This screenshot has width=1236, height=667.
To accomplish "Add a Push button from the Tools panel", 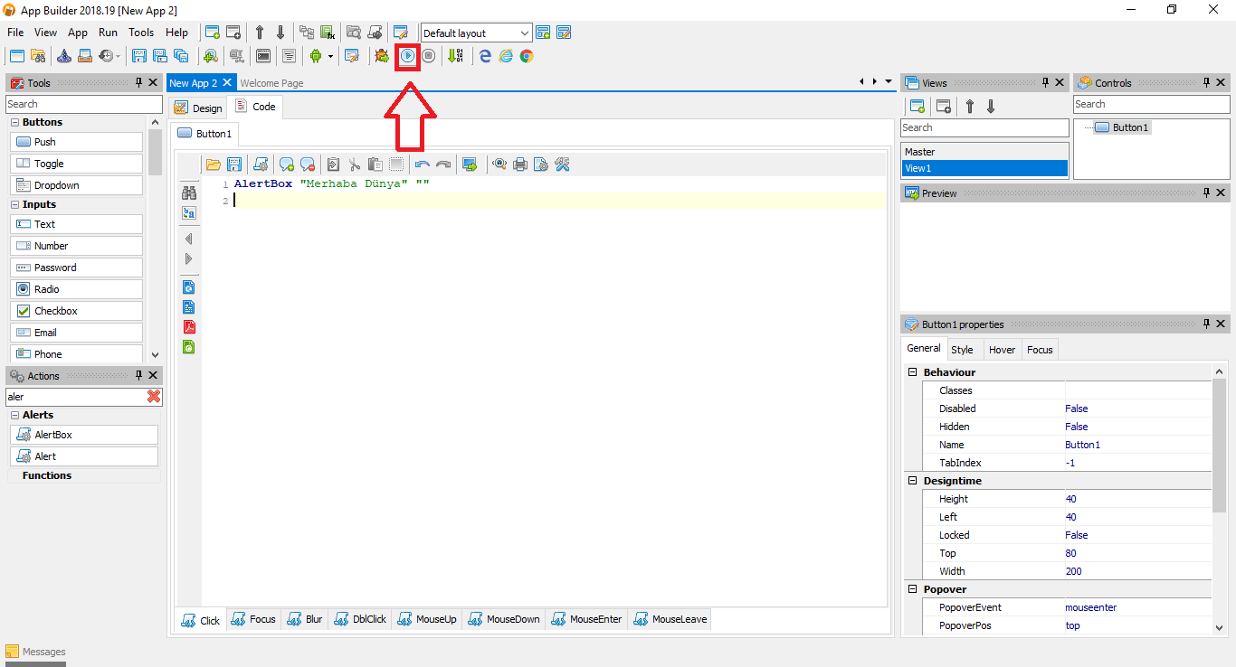I will click(76, 141).
